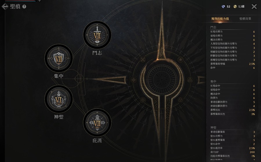The height and width of the screenshot is (162, 261).
Task: Expand the small chevron at top left
Action: 39,1
